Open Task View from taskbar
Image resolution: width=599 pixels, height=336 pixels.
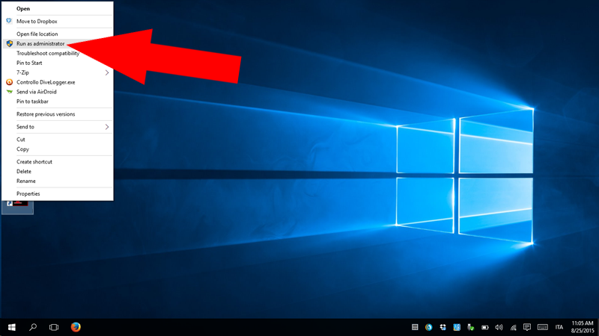54,327
